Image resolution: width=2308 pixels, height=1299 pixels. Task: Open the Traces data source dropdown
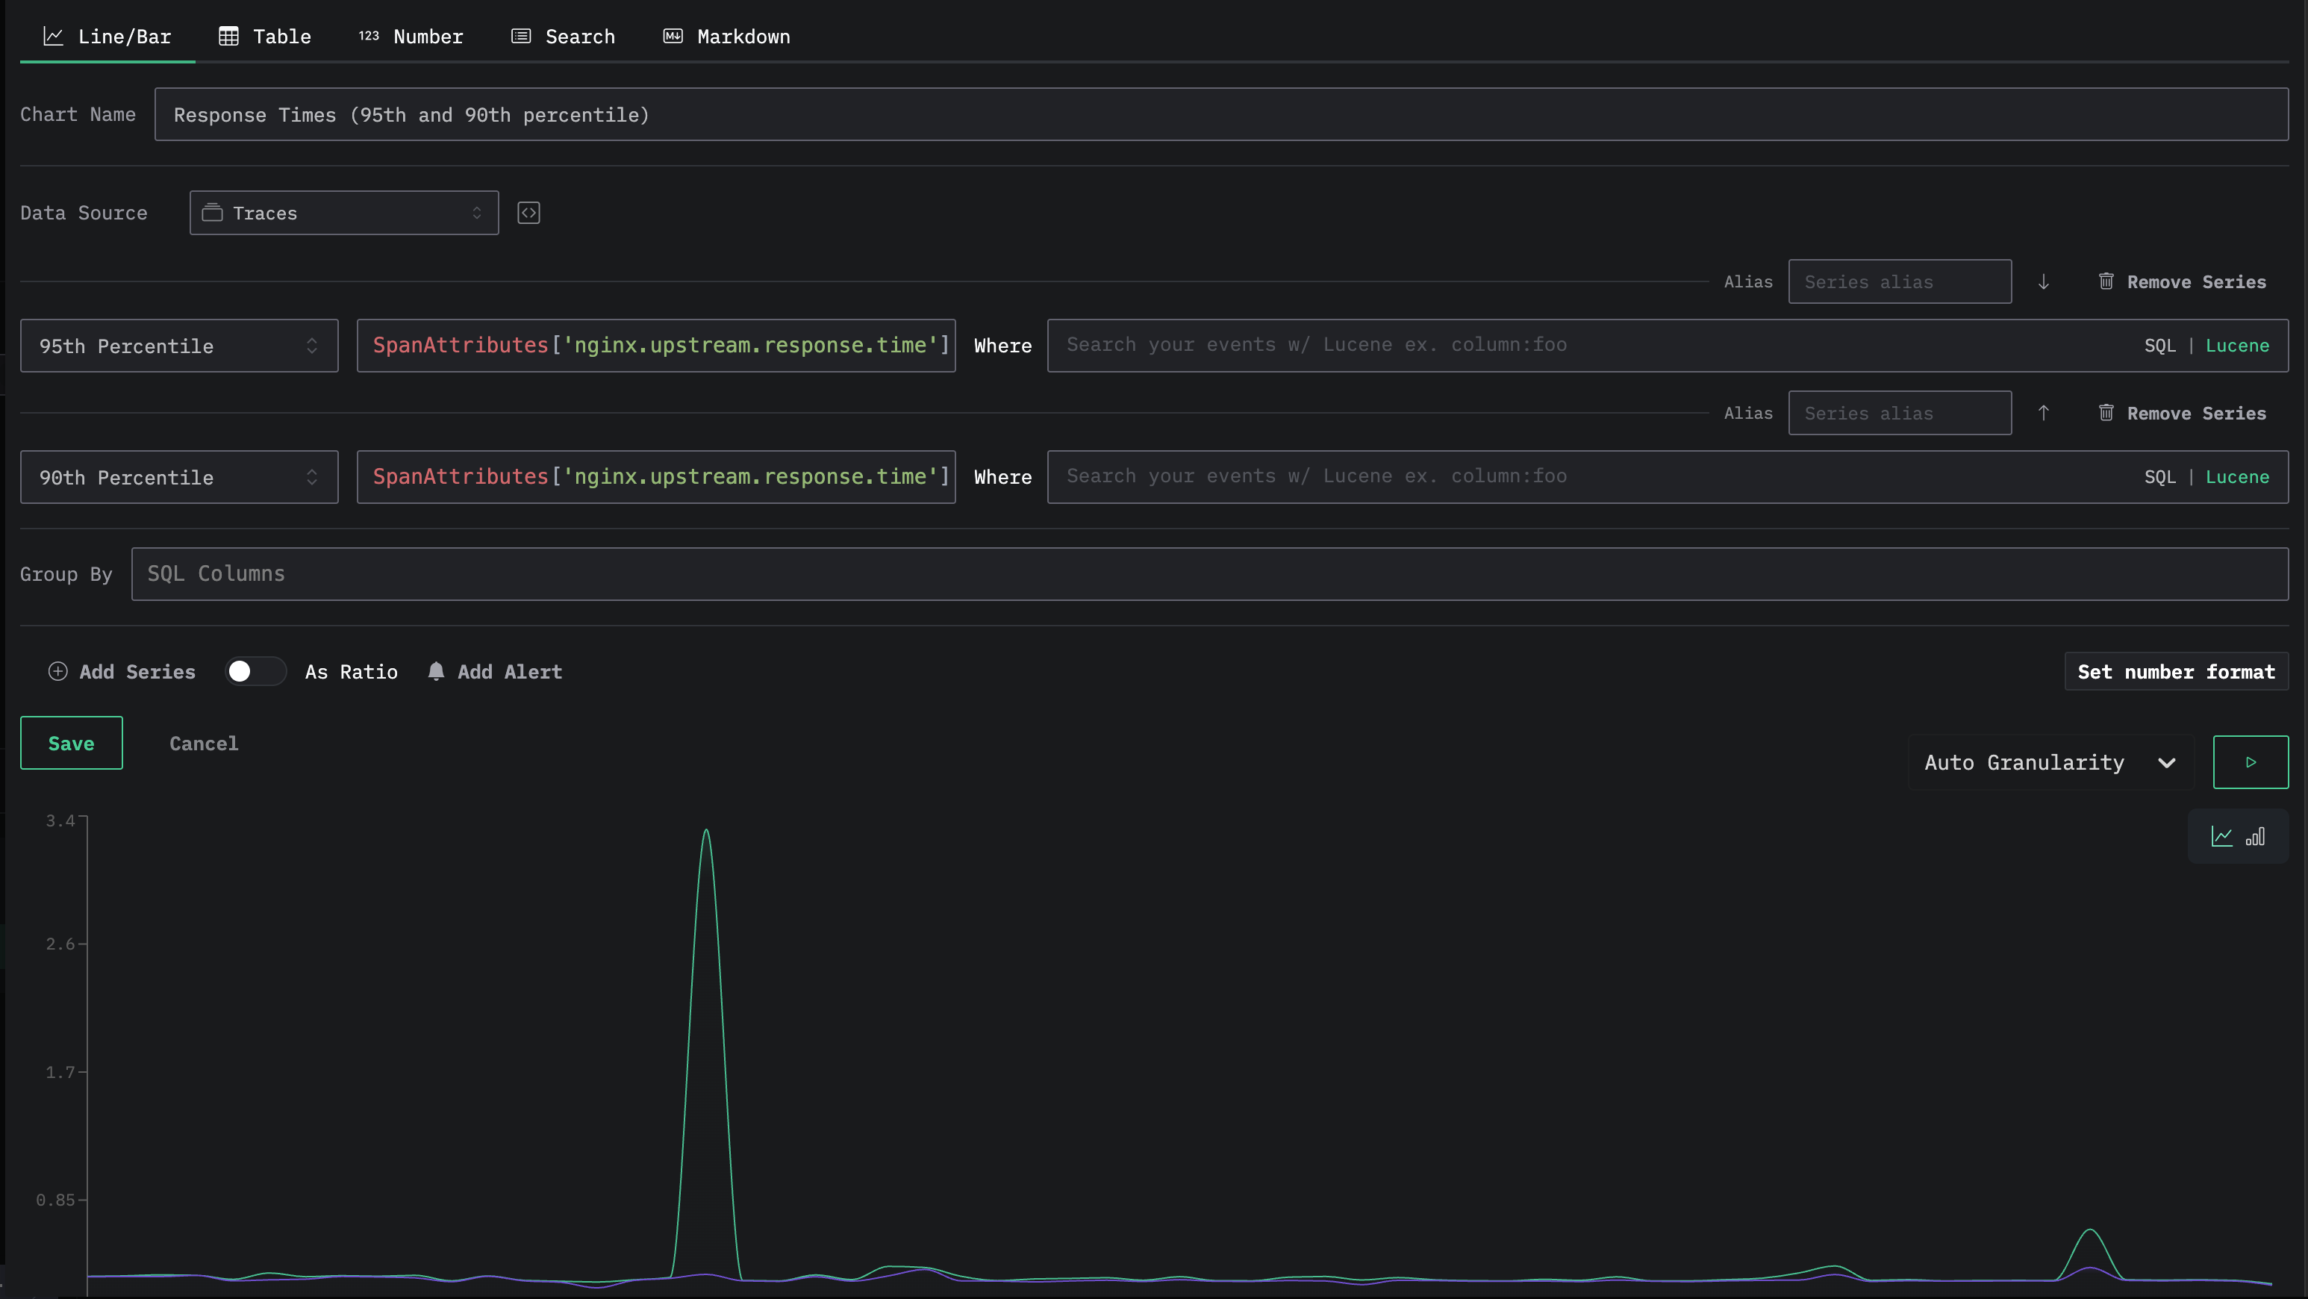pyautogui.click(x=344, y=214)
